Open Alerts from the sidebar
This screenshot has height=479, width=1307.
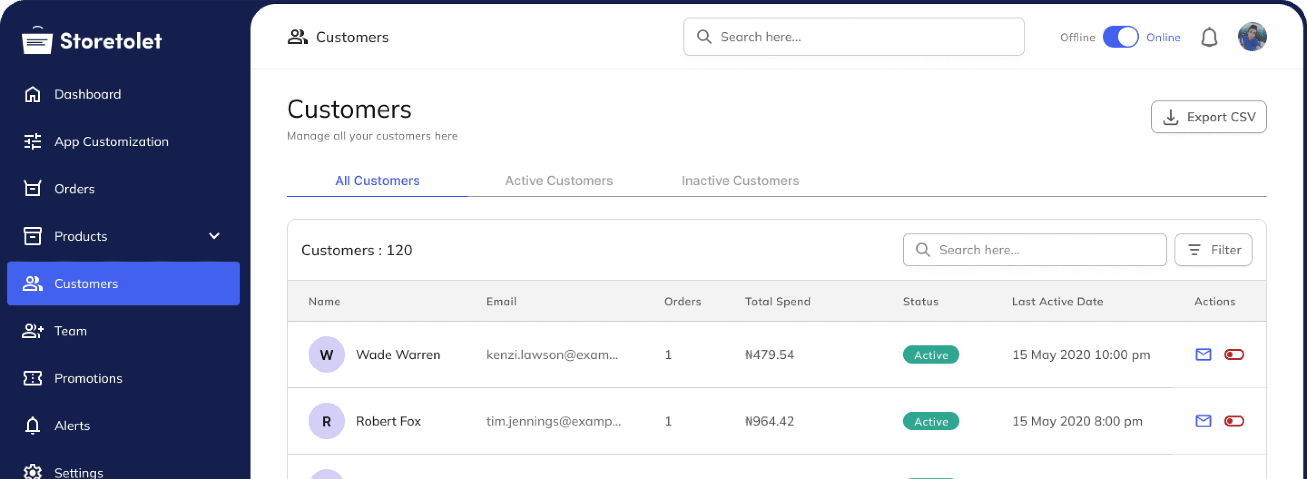(72, 426)
